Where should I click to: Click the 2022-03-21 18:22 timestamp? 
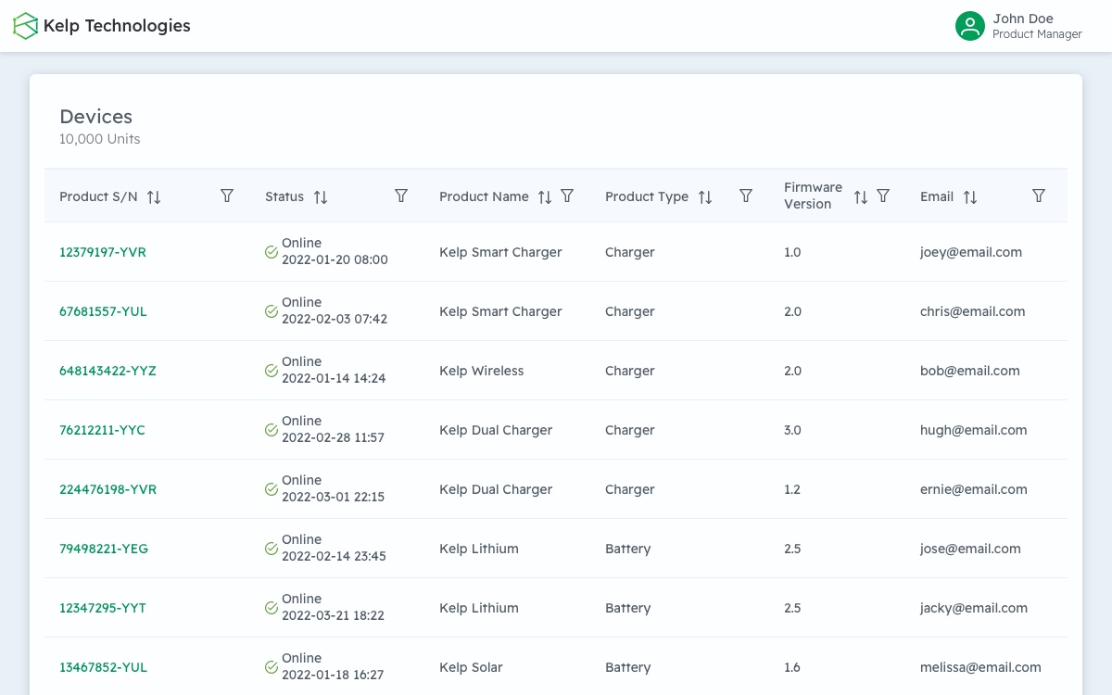(333, 615)
